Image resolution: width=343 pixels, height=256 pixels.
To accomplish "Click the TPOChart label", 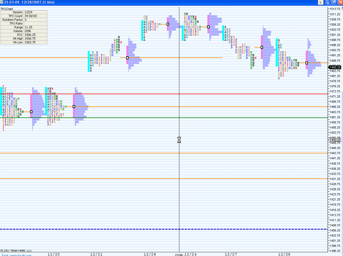I will click(x=7, y=9).
